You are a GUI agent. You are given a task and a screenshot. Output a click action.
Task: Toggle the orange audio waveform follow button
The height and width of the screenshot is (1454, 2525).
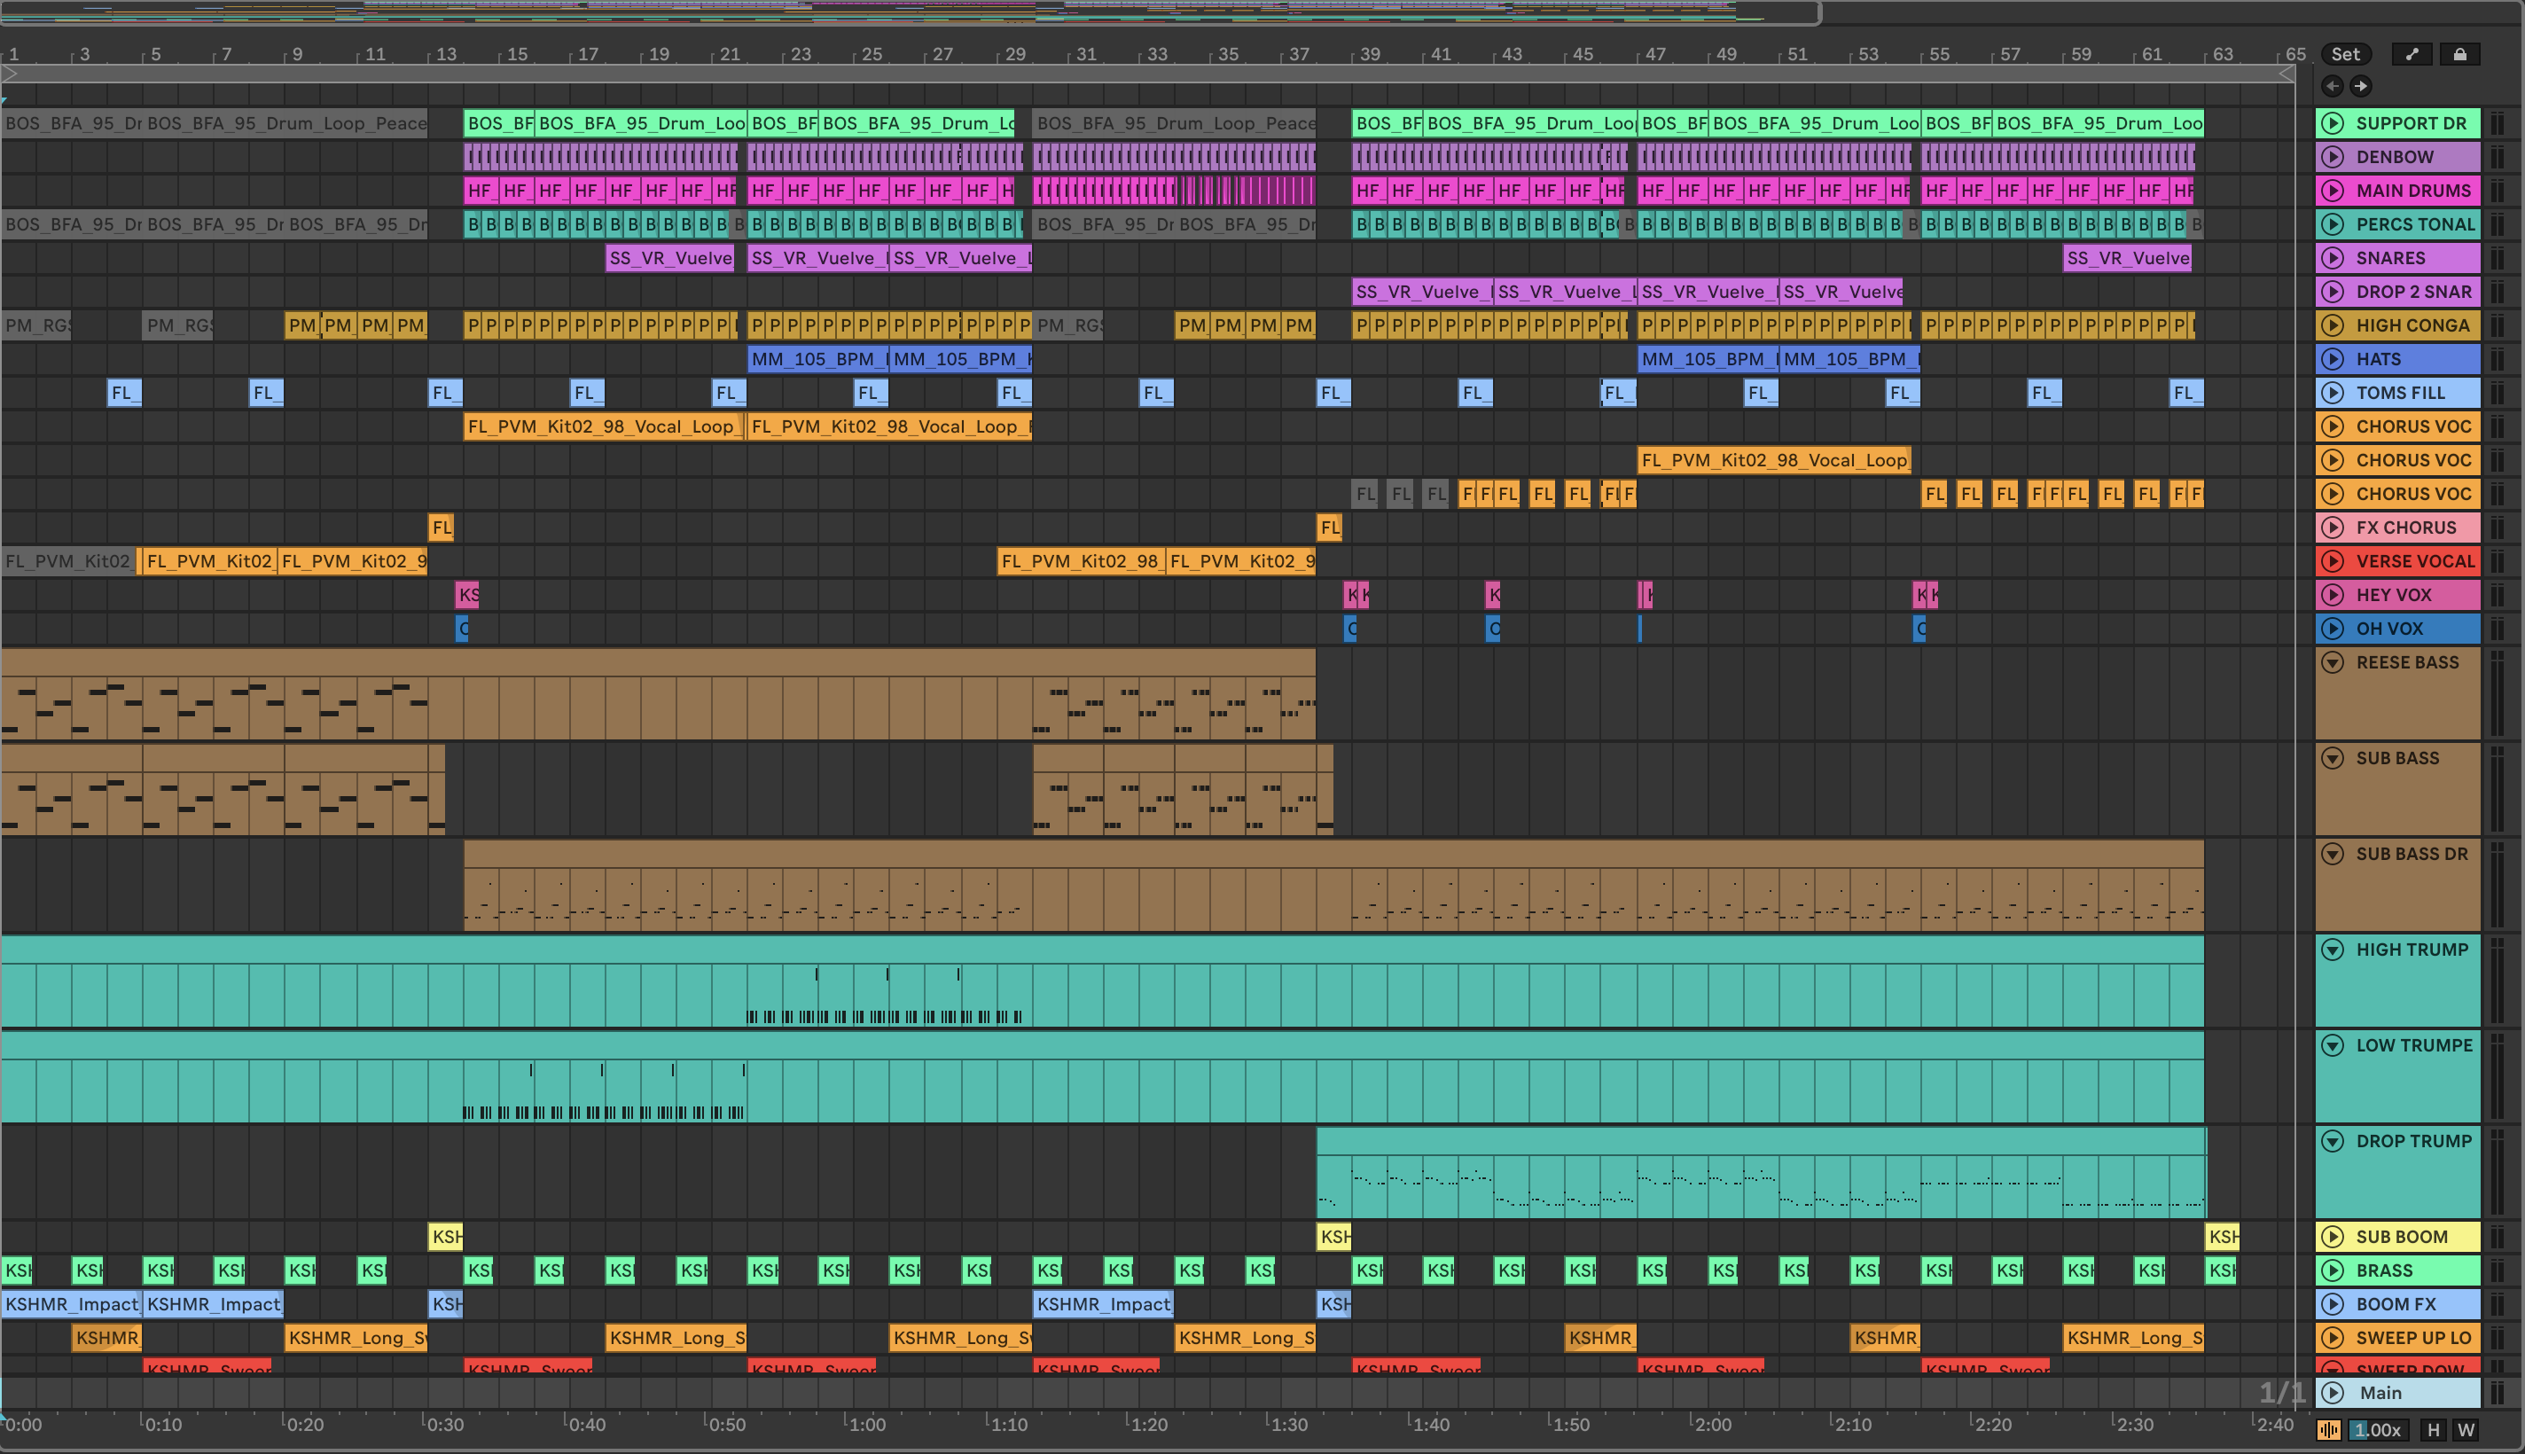pyautogui.click(x=2328, y=1430)
